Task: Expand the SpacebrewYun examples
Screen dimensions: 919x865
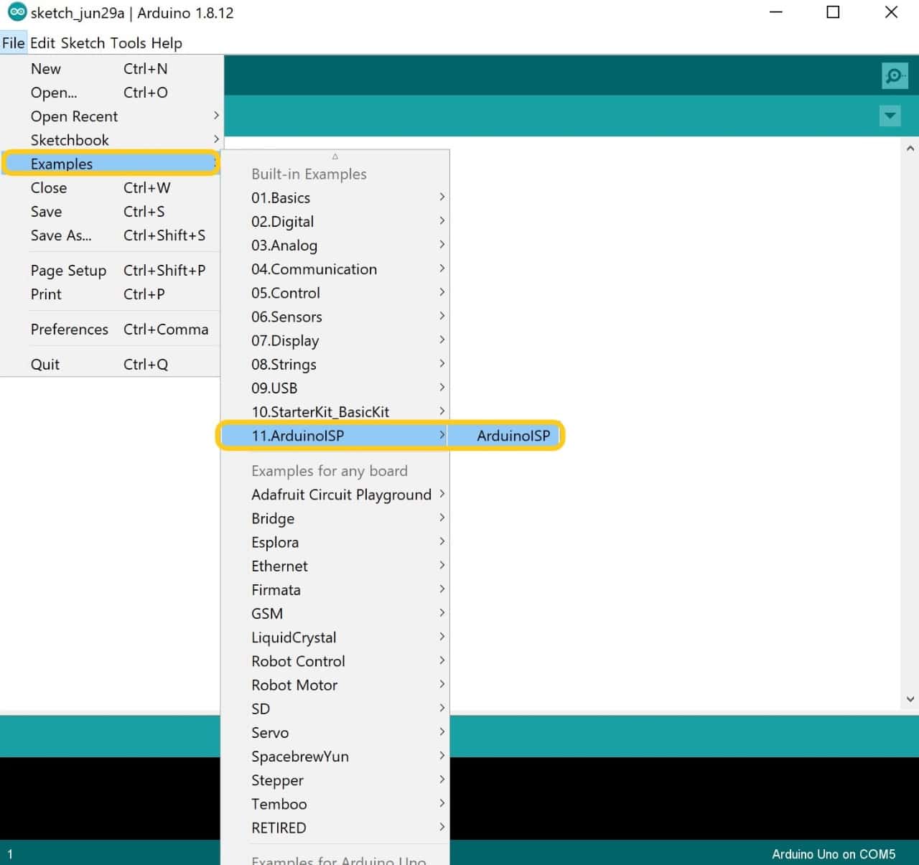Action: pyautogui.click(x=335, y=757)
